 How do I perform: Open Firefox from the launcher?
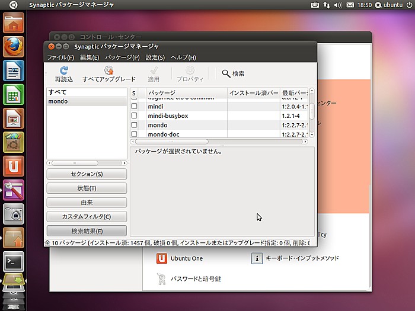(x=13, y=46)
